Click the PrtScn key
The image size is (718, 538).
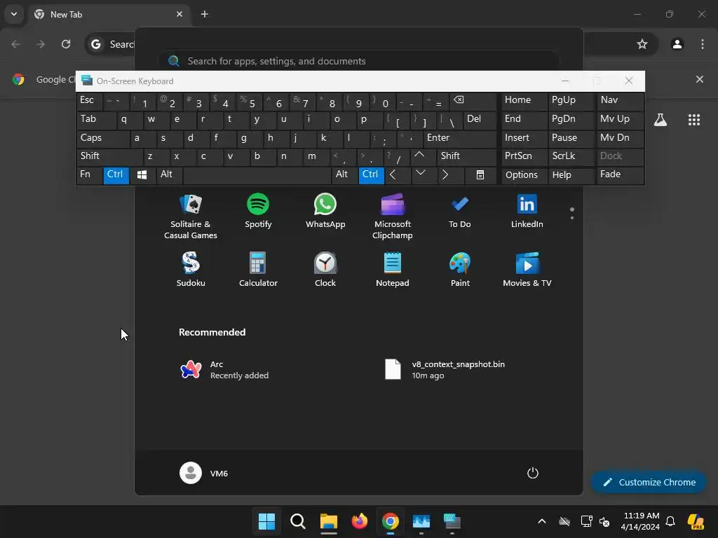pos(524,156)
